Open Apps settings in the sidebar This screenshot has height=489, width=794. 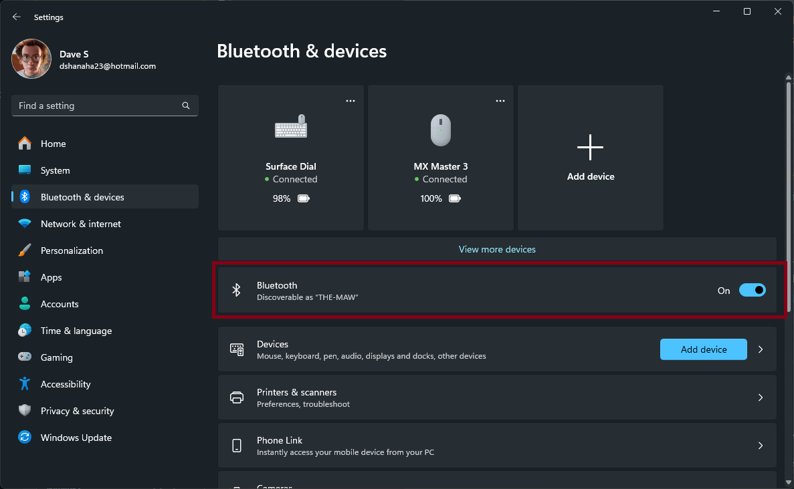tap(105, 278)
